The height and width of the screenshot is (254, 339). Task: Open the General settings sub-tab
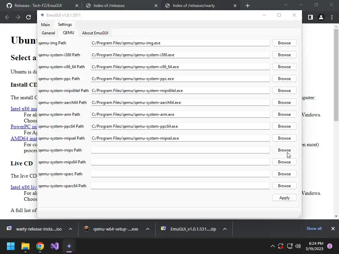[48, 33]
